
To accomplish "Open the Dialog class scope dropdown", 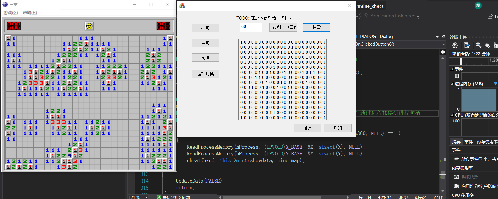I will pos(437,37).
